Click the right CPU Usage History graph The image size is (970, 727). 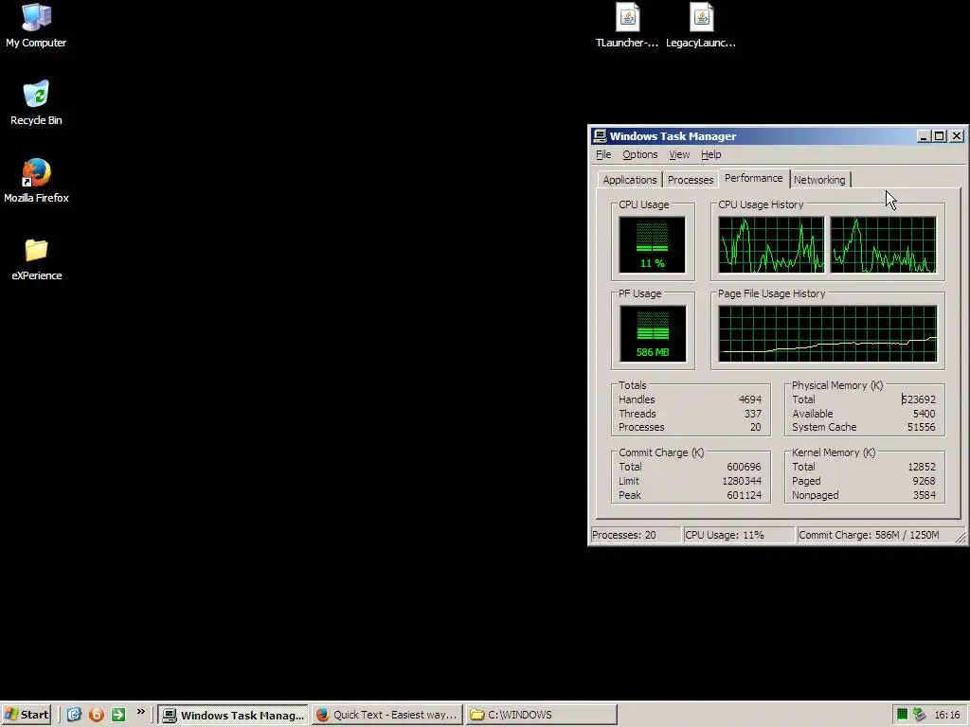(884, 245)
